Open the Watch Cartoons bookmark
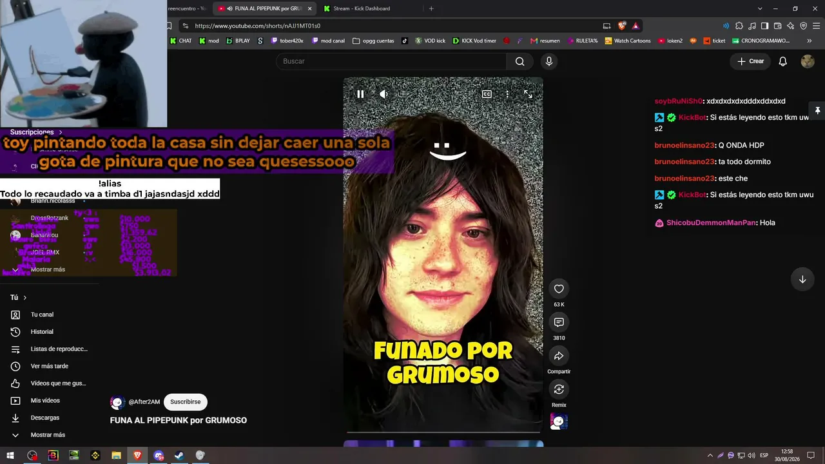This screenshot has height=464, width=825. pos(628,41)
